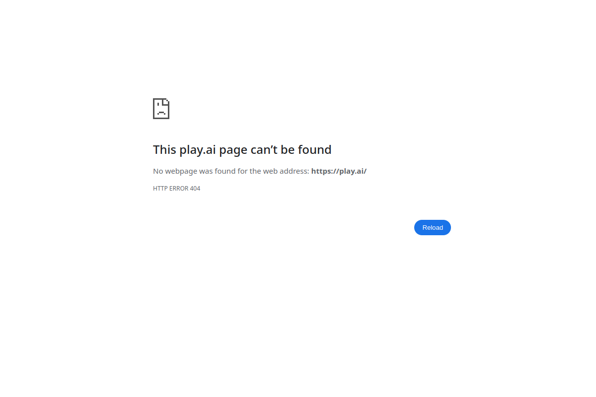
Task: Click the sad page error icon
Action: pos(161,109)
